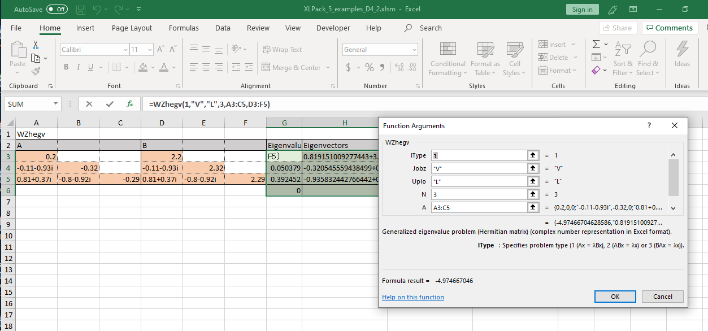Viewport: 708px width, 331px height.
Task: Click the formula bar Cancel X icon
Action: [89, 104]
